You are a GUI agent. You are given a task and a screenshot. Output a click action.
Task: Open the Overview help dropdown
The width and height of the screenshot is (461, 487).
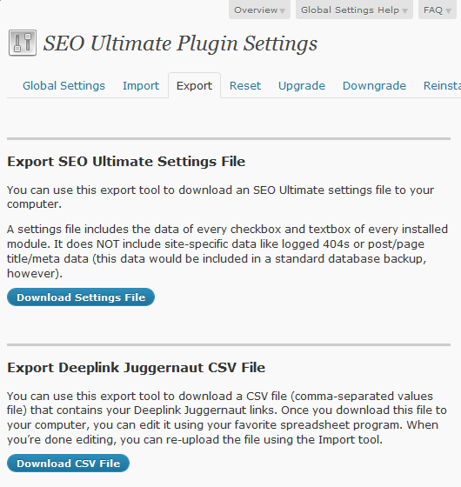[x=259, y=10]
